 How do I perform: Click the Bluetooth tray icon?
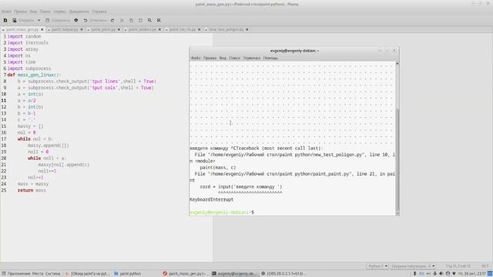click(x=414, y=274)
